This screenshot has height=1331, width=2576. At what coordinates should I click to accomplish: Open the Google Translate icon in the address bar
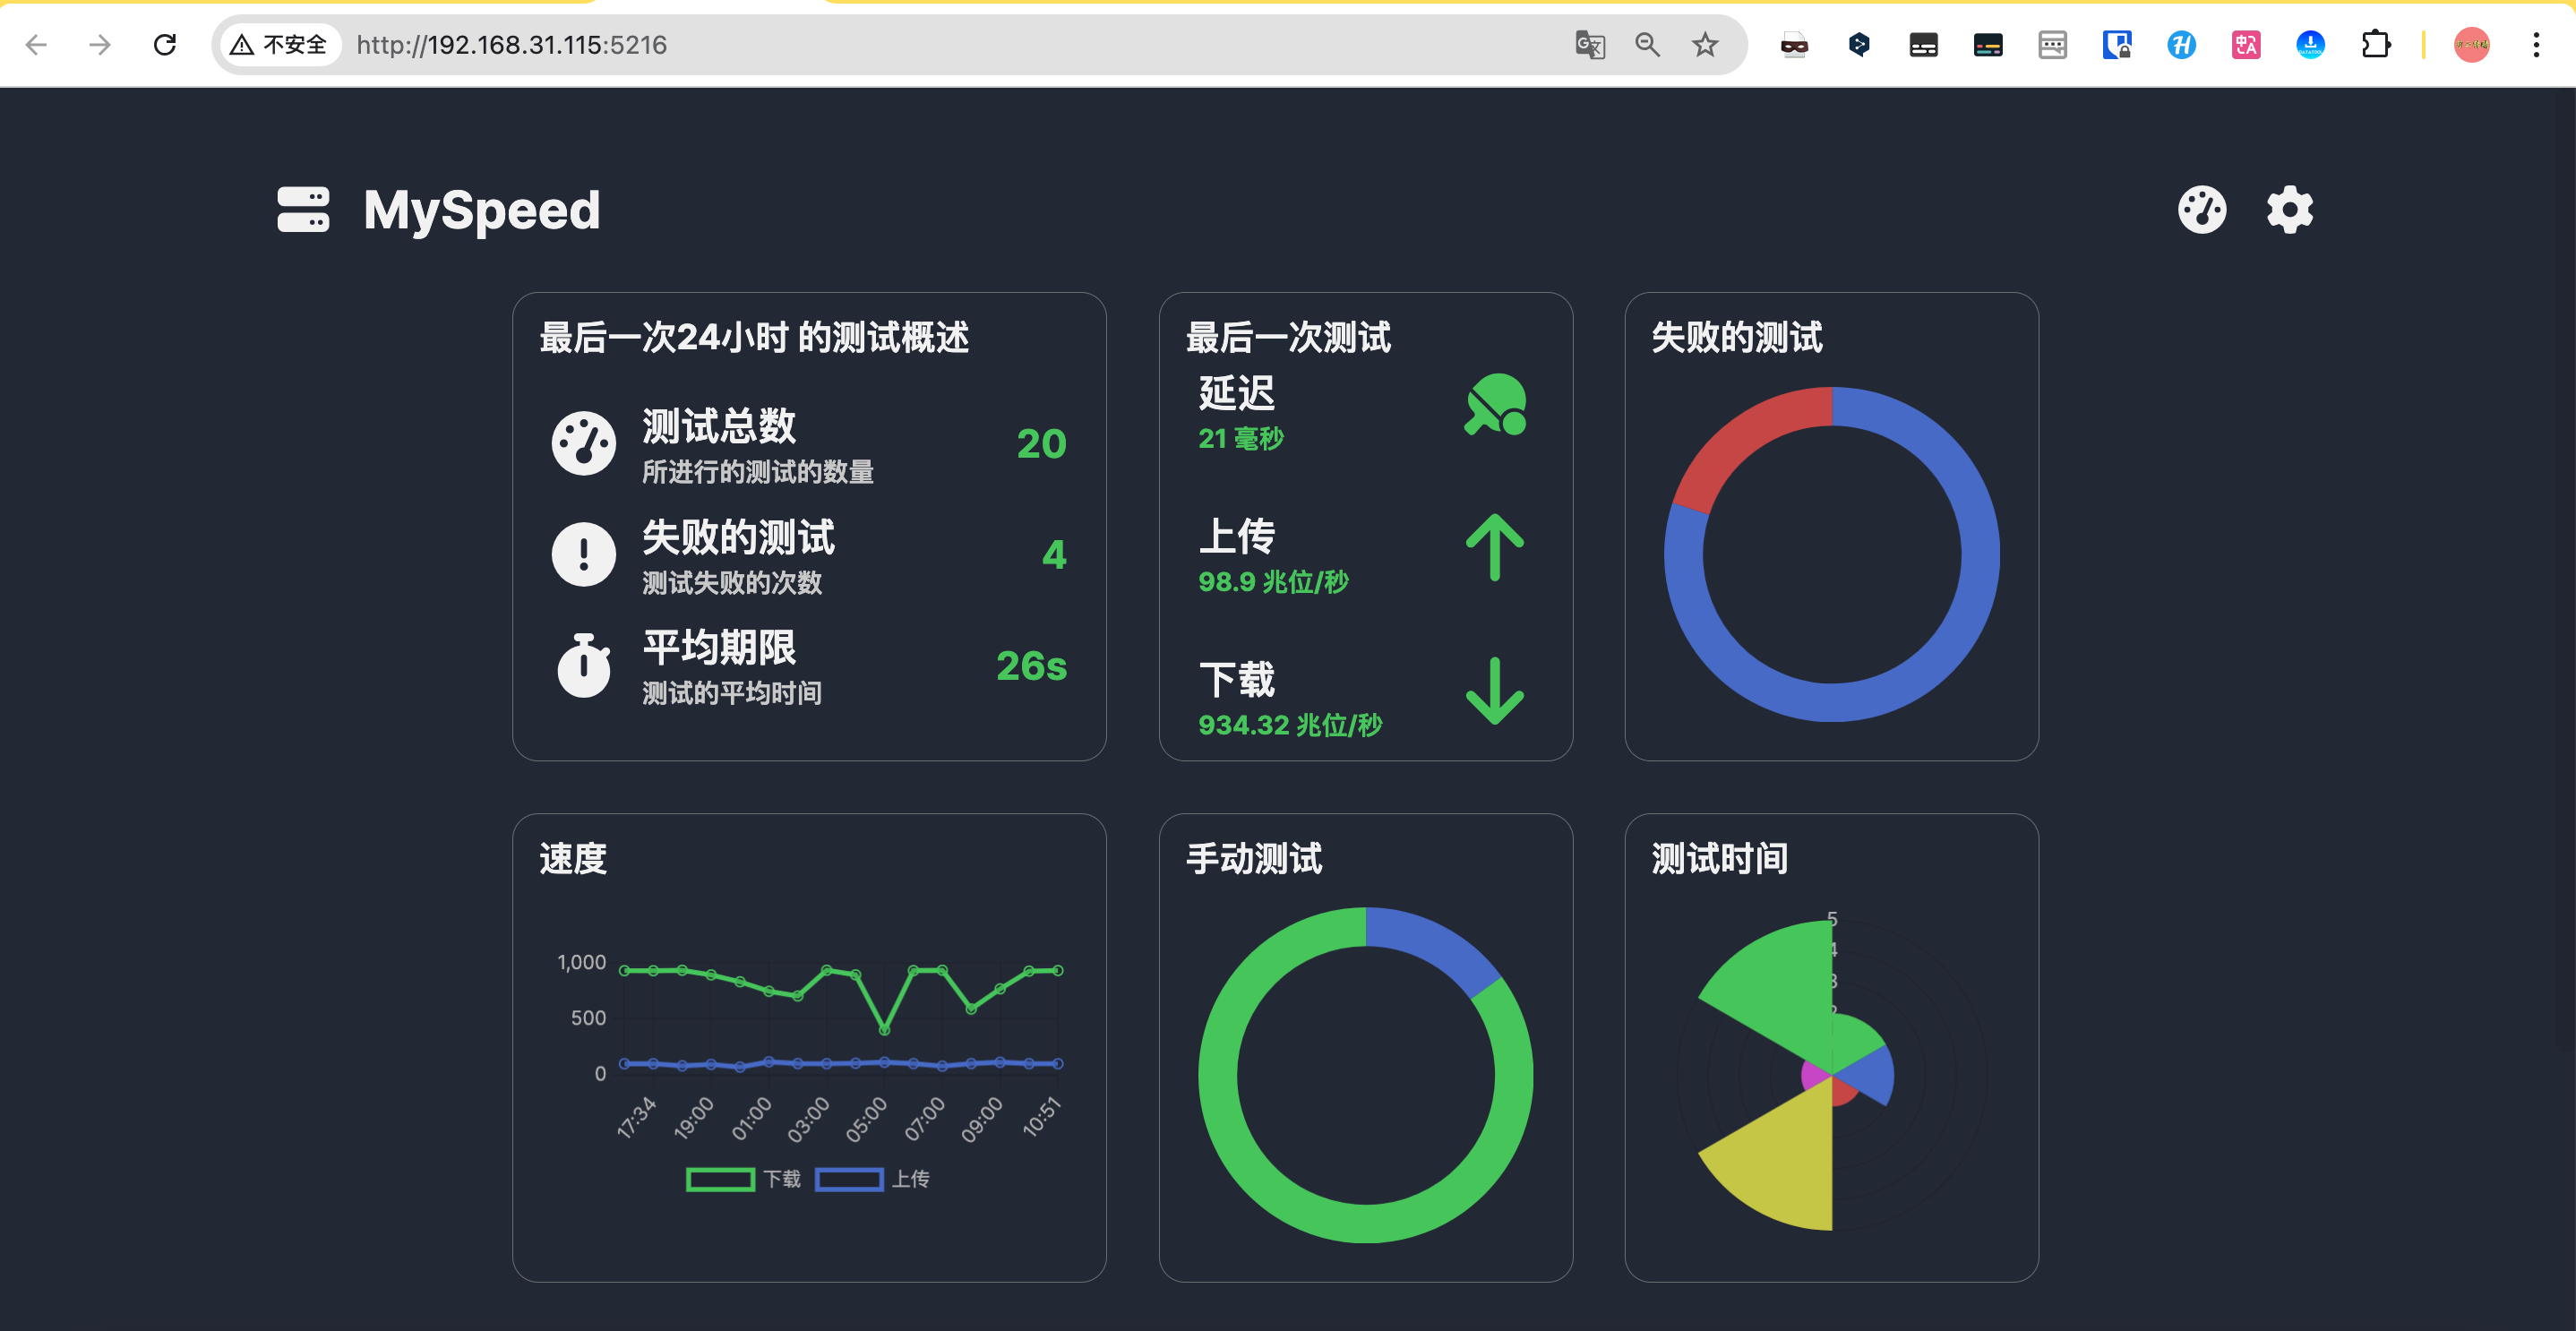coord(1590,45)
